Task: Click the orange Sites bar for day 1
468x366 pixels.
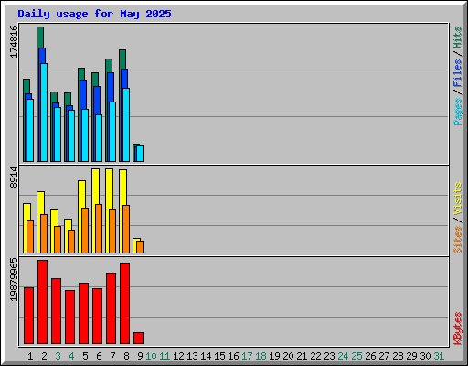Action: click(30, 236)
